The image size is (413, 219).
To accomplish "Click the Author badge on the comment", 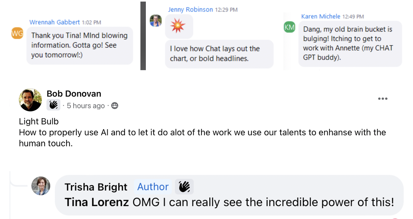I will tap(153, 187).
